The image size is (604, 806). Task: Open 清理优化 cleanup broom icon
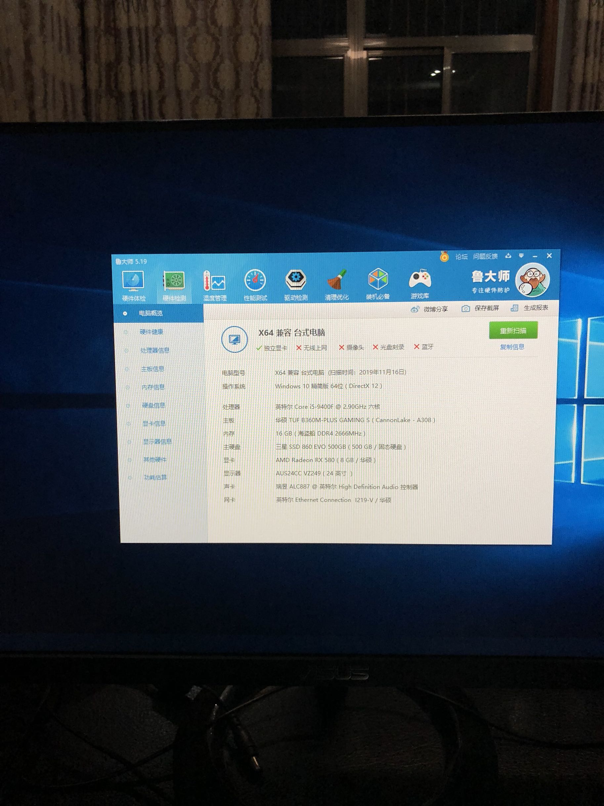click(337, 285)
